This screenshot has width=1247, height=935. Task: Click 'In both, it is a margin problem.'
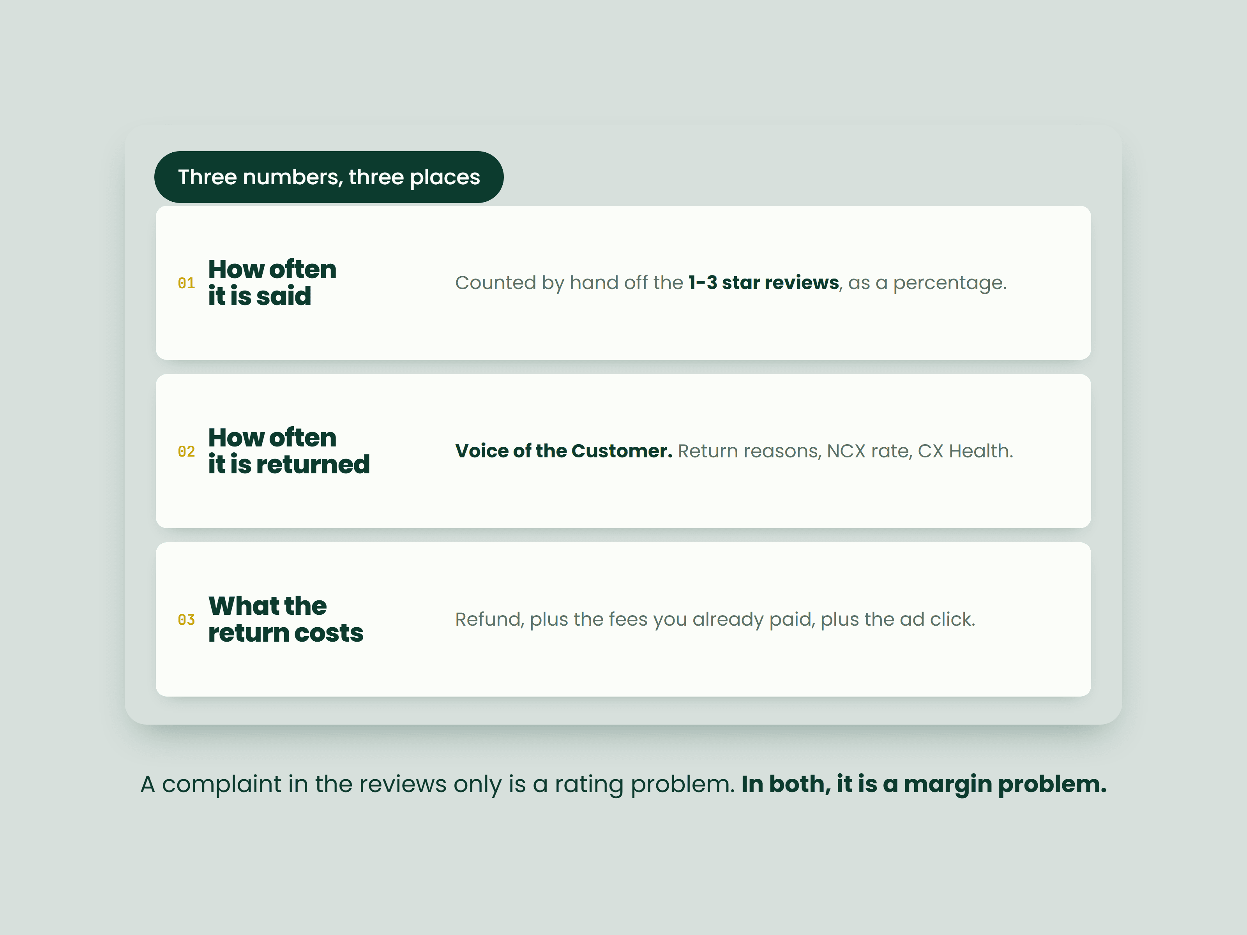[924, 784]
